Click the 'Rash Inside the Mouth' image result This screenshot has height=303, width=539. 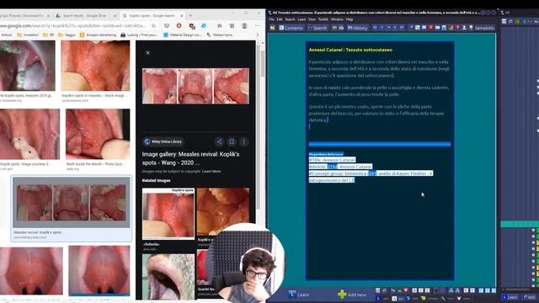click(98, 134)
